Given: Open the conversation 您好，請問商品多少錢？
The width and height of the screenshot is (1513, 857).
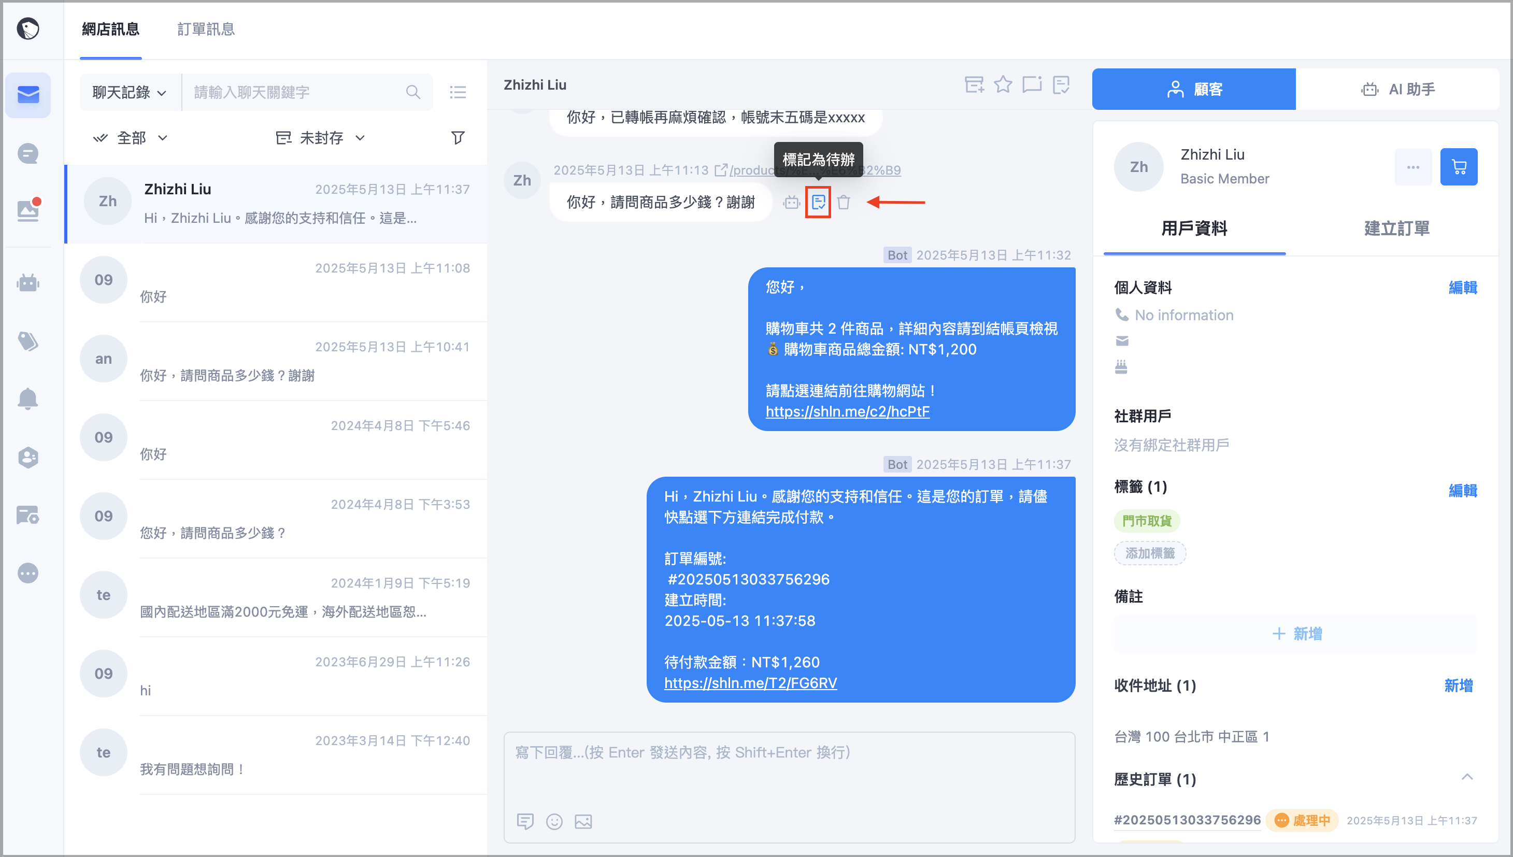Looking at the screenshot, I should point(277,519).
